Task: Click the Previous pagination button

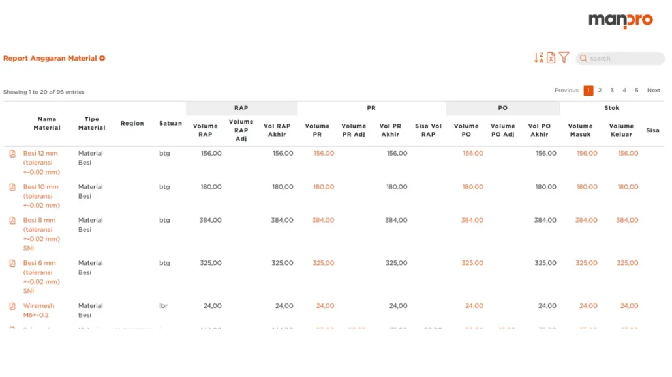Action: (x=566, y=91)
